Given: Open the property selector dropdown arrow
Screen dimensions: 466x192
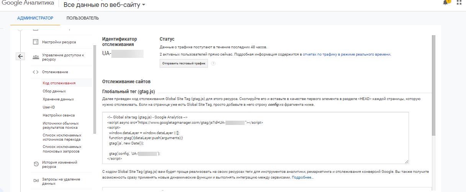Looking at the screenshot, I should coord(144,5).
